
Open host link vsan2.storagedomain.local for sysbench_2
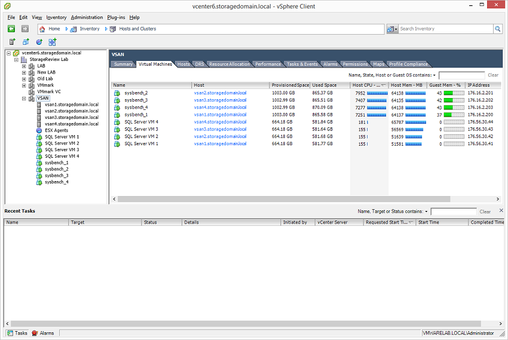point(220,93)
